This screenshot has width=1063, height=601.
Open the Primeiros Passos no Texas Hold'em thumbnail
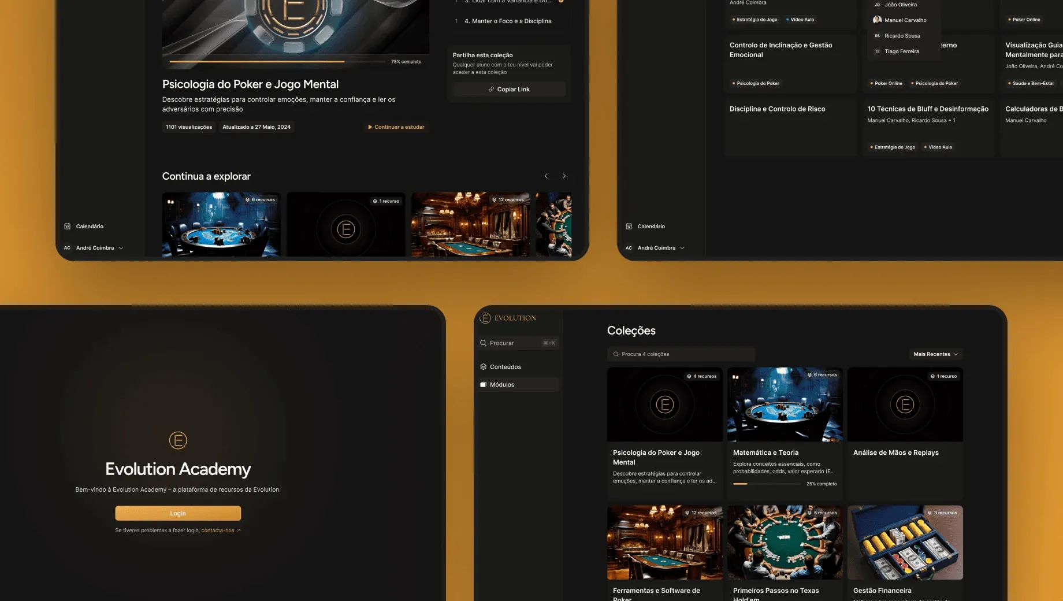point(785,543)
